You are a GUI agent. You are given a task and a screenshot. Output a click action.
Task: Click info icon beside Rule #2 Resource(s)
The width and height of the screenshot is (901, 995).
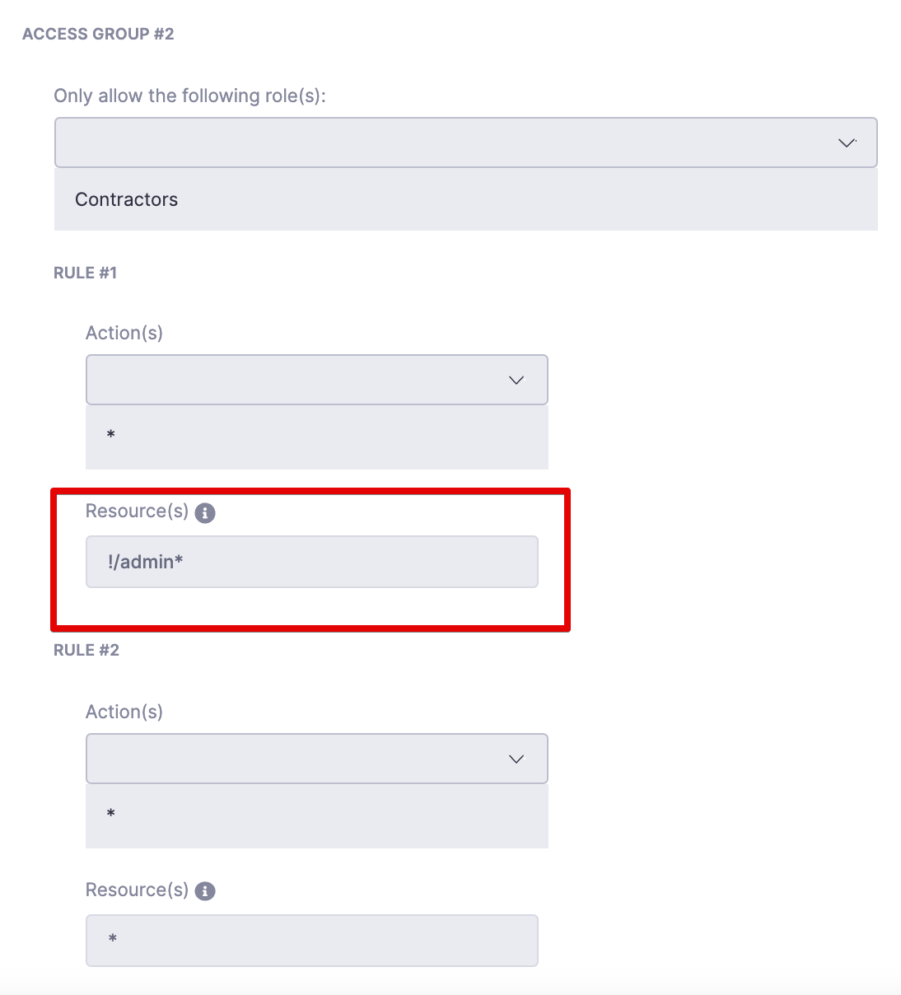point(205,891)
